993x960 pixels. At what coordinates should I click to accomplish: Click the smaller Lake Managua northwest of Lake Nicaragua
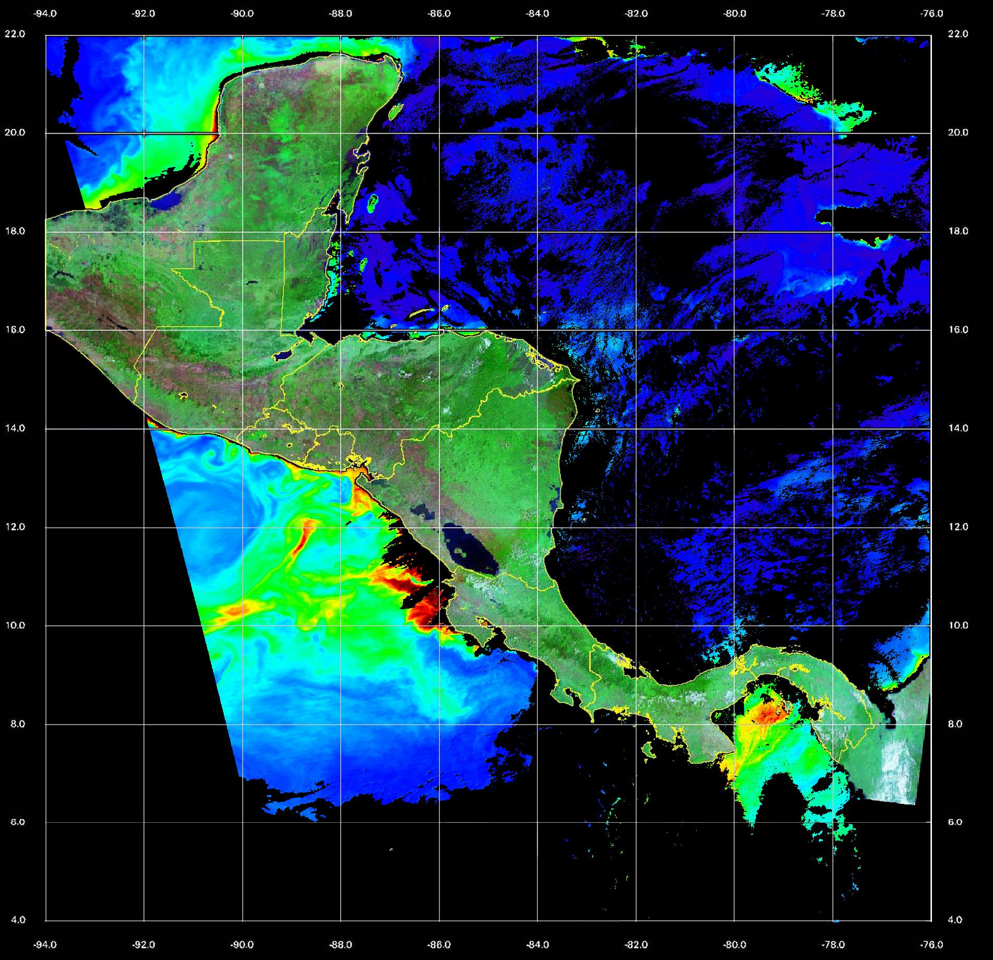[x=422, y=510]
